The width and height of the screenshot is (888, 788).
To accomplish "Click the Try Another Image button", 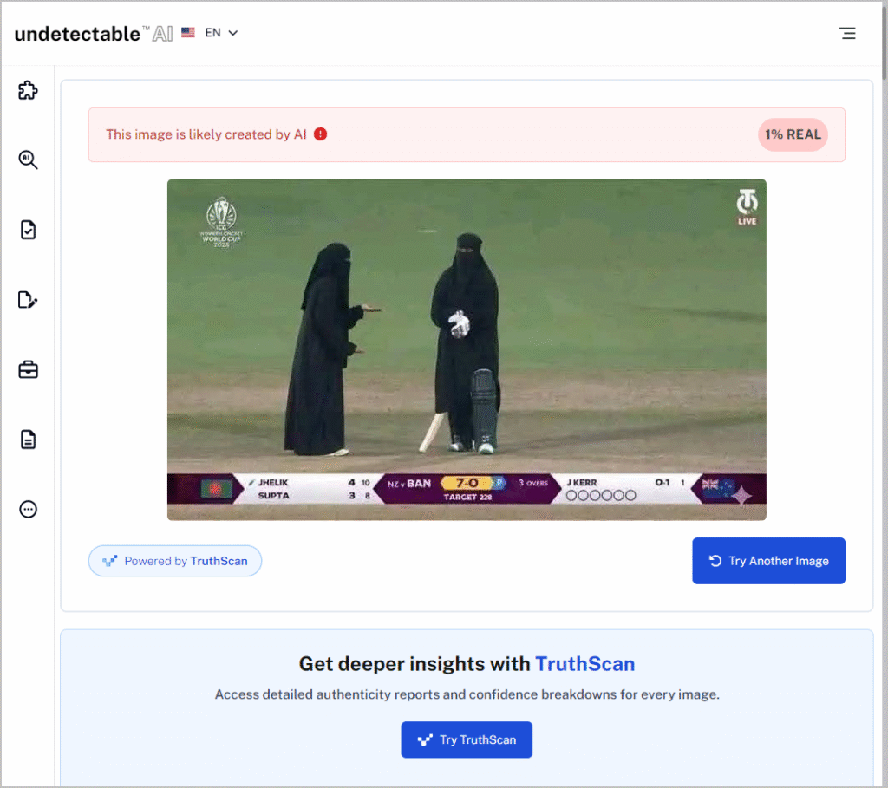I will 768,561.
